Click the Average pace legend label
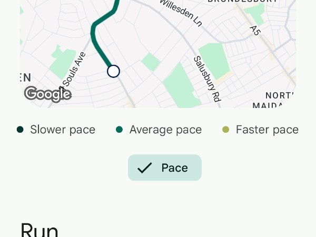316x237 pixels. point(165,130)
